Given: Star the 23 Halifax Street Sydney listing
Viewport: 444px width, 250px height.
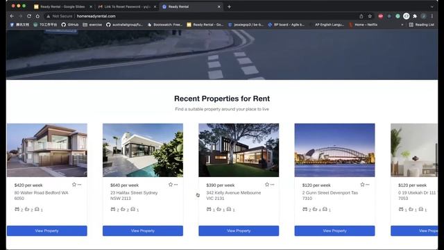Looking at the screenshot, I should tap(171, 185).
